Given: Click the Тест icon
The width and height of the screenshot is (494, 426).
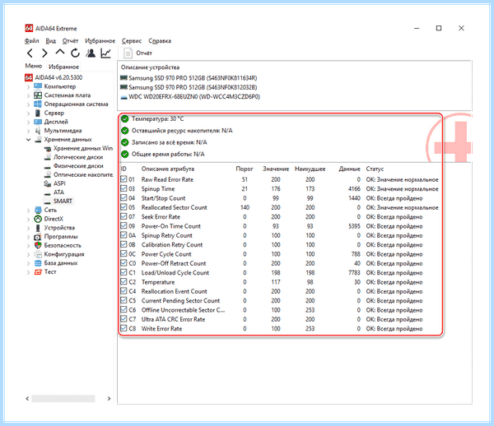Looking at the screenshot, I should [x=38, y=272].
